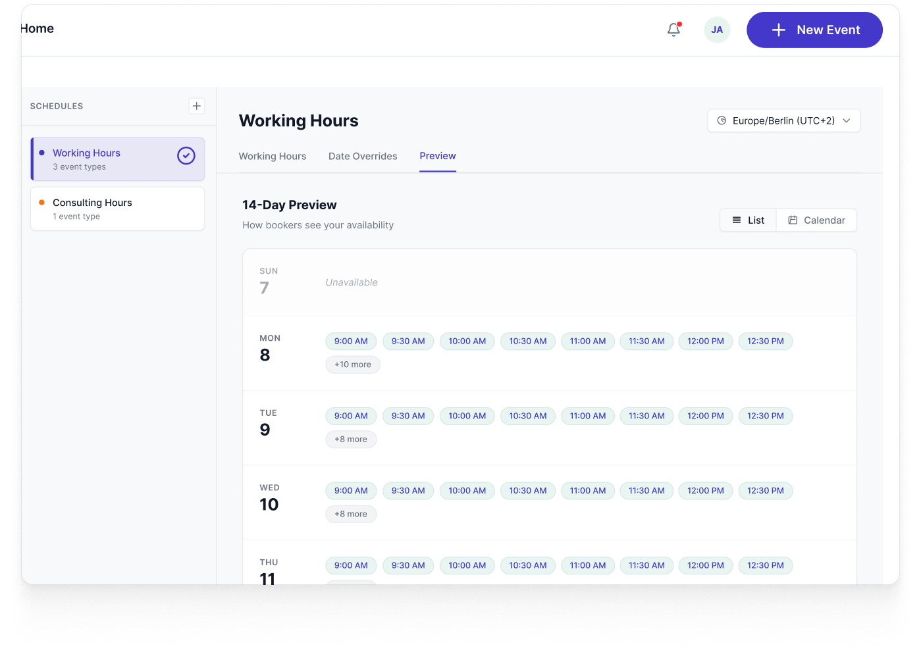The height and width of the screenshot is (658, 921).
Task: Select Tuesday 9:30 AM slot
Action: (x=408, y=416)
